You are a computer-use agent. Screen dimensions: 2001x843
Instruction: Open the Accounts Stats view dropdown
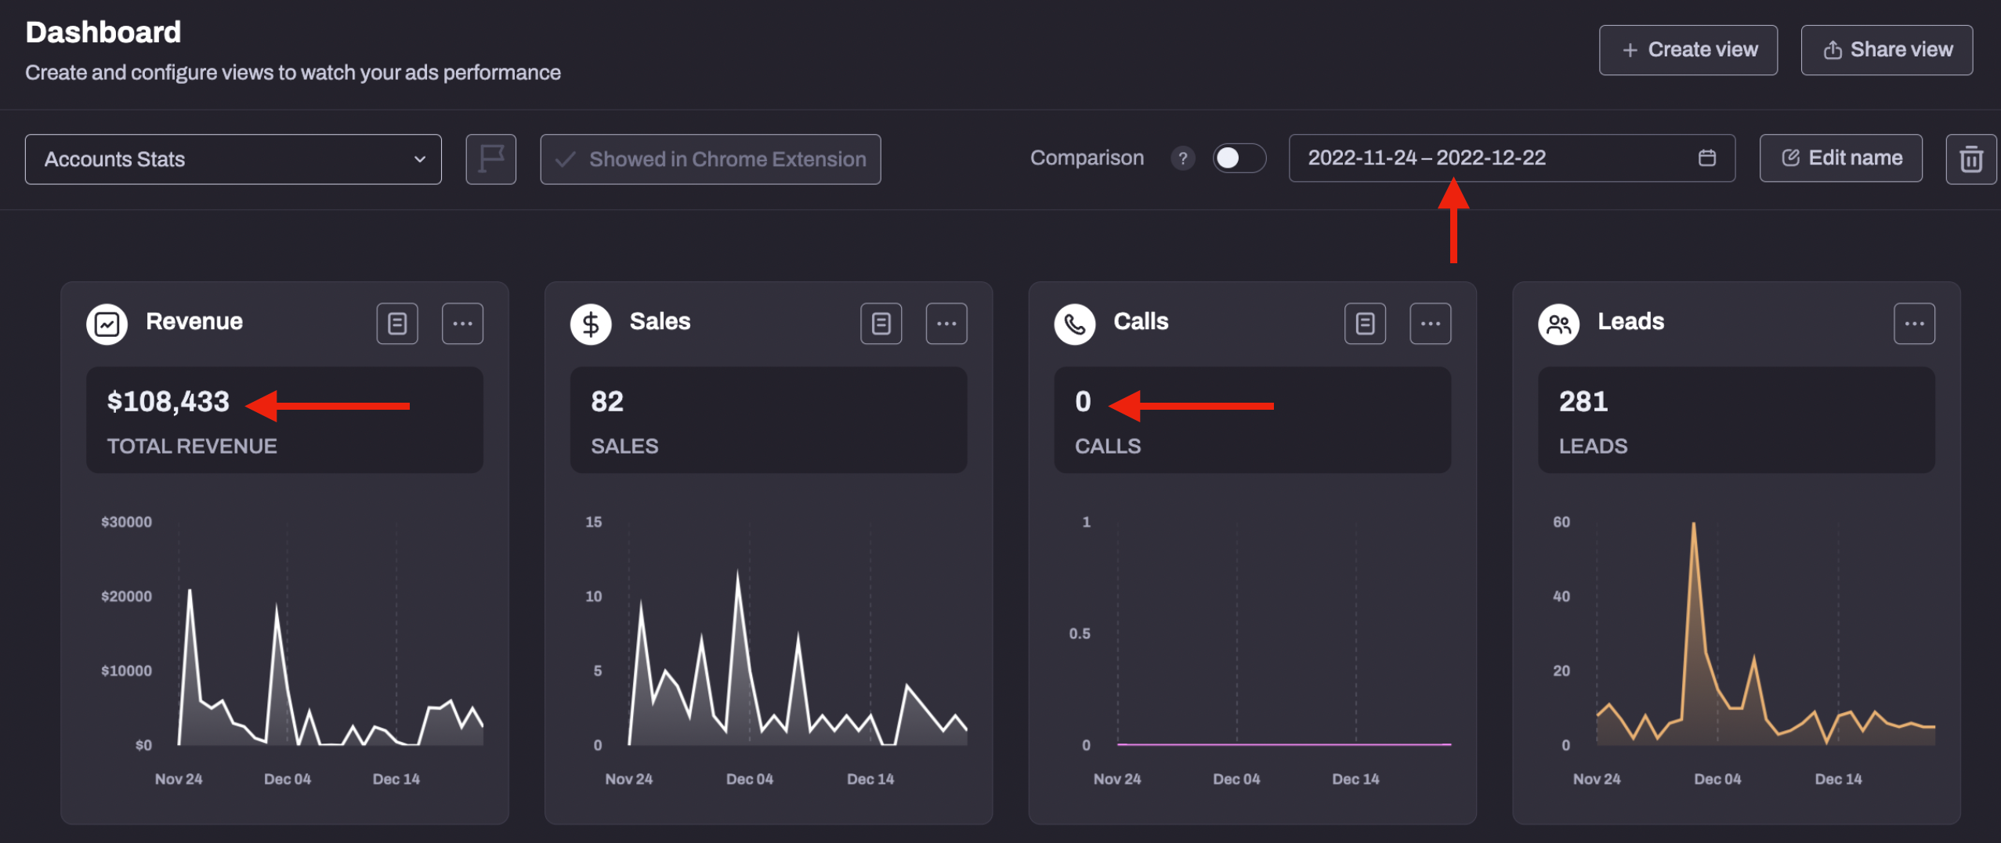[x=233, y=159]
